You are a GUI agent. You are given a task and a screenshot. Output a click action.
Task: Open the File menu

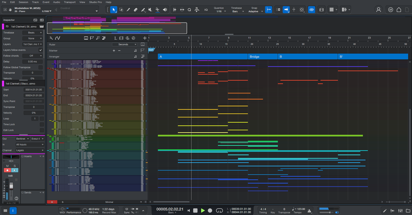tap(4, 2)
